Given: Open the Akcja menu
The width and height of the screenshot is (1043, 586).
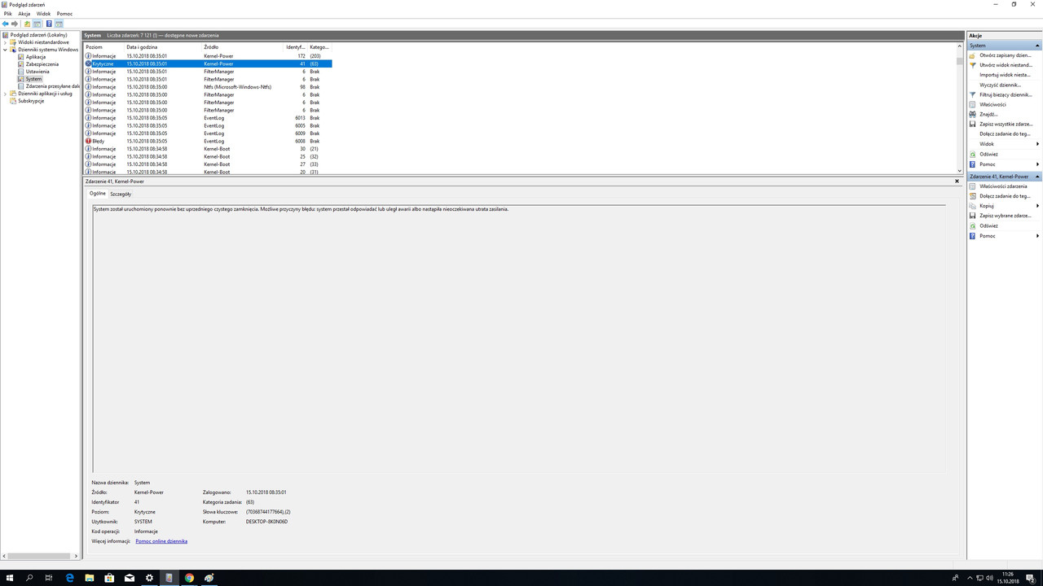Looking at the screenshot, I should [24, 13].
